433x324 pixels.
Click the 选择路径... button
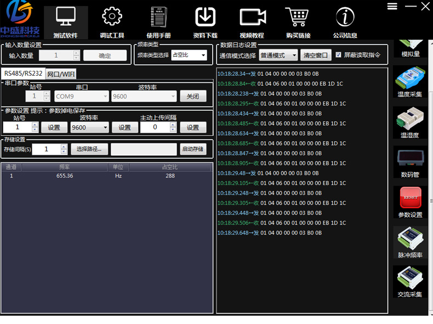click(x=89, y=149)
